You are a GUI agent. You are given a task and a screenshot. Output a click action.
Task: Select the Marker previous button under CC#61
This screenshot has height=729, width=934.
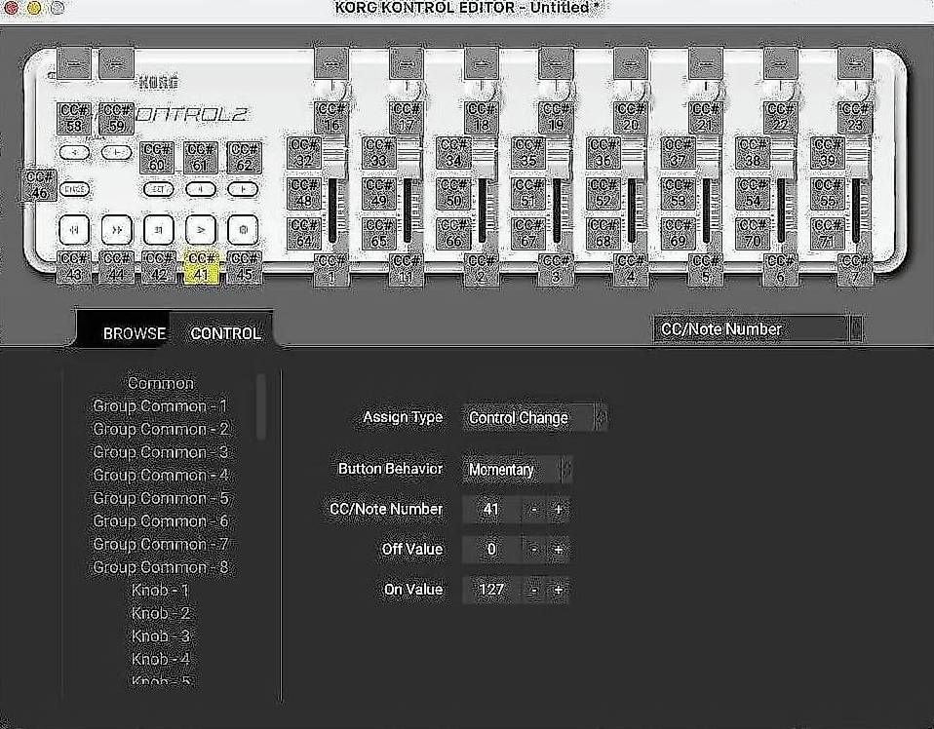click(201, 189)
